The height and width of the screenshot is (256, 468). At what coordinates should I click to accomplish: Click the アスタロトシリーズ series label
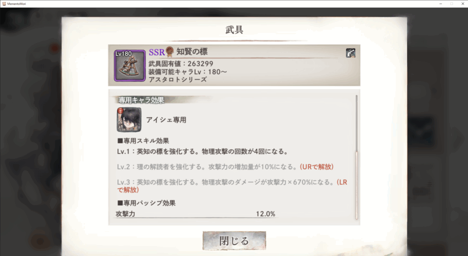(x=178, y=80)
